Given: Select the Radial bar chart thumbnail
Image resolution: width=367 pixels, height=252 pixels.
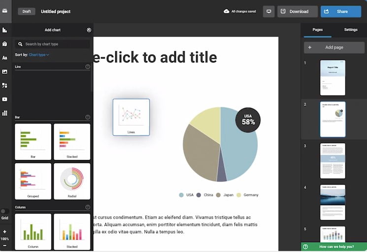Looking at the screenshot, I should tap(72, 182).
